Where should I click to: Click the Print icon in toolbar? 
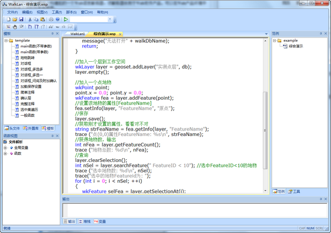pyautogui.click(x=50, y=19)
